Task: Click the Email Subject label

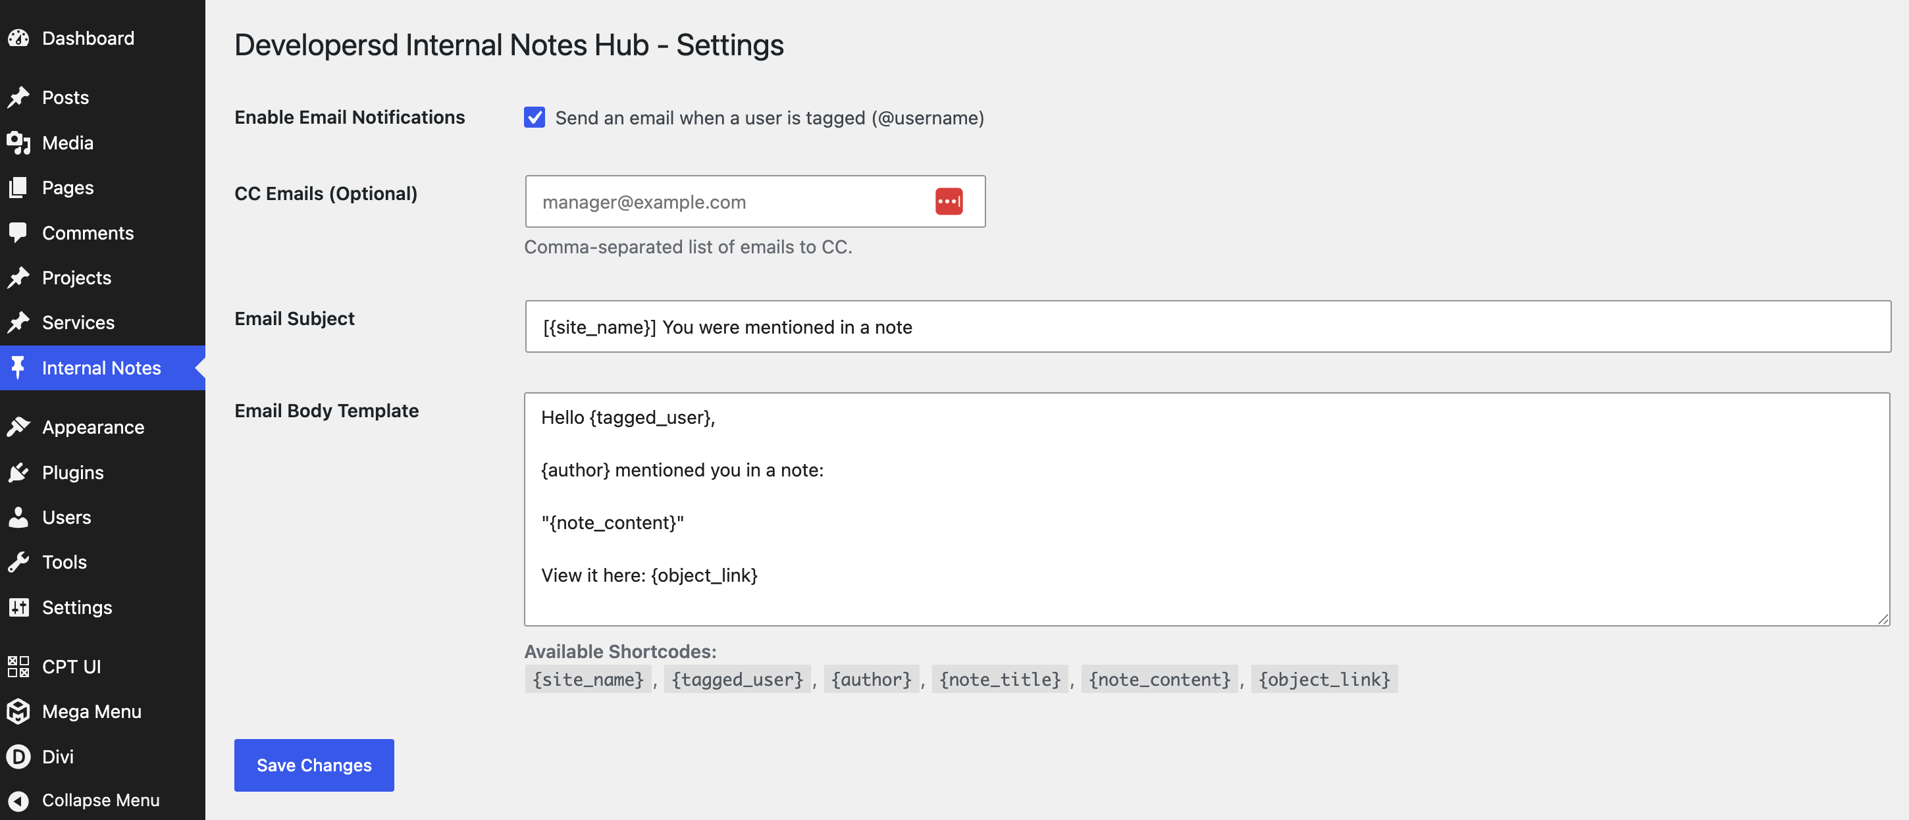Action: tap(295, 319)
